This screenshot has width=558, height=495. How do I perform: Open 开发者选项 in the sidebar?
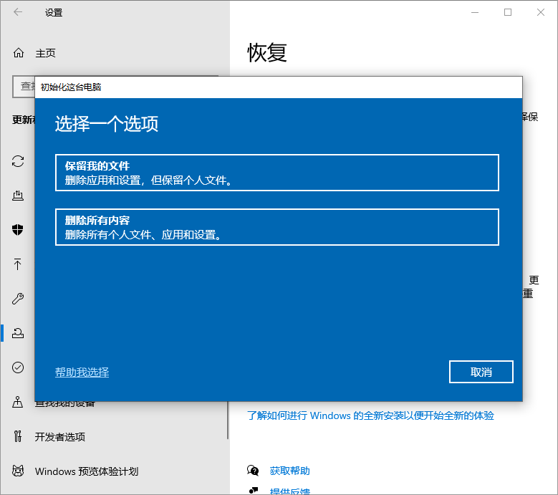click(59, 437)
